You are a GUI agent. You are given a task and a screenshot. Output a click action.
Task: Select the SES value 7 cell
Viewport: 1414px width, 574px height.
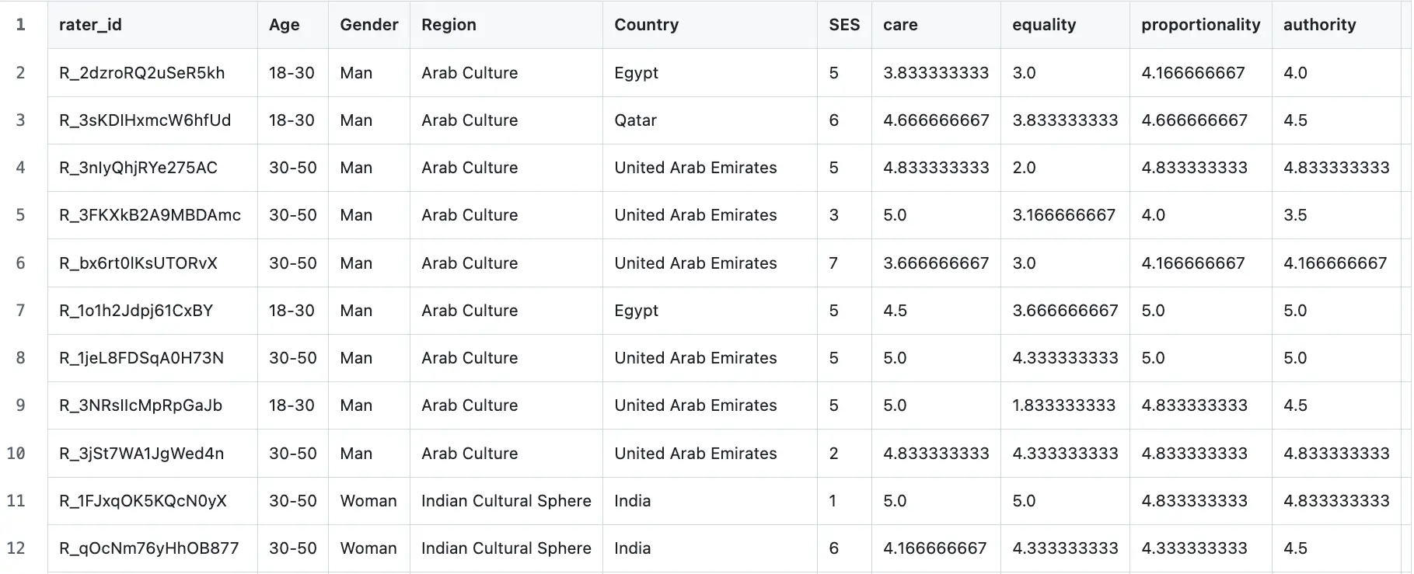click(833, 263)
